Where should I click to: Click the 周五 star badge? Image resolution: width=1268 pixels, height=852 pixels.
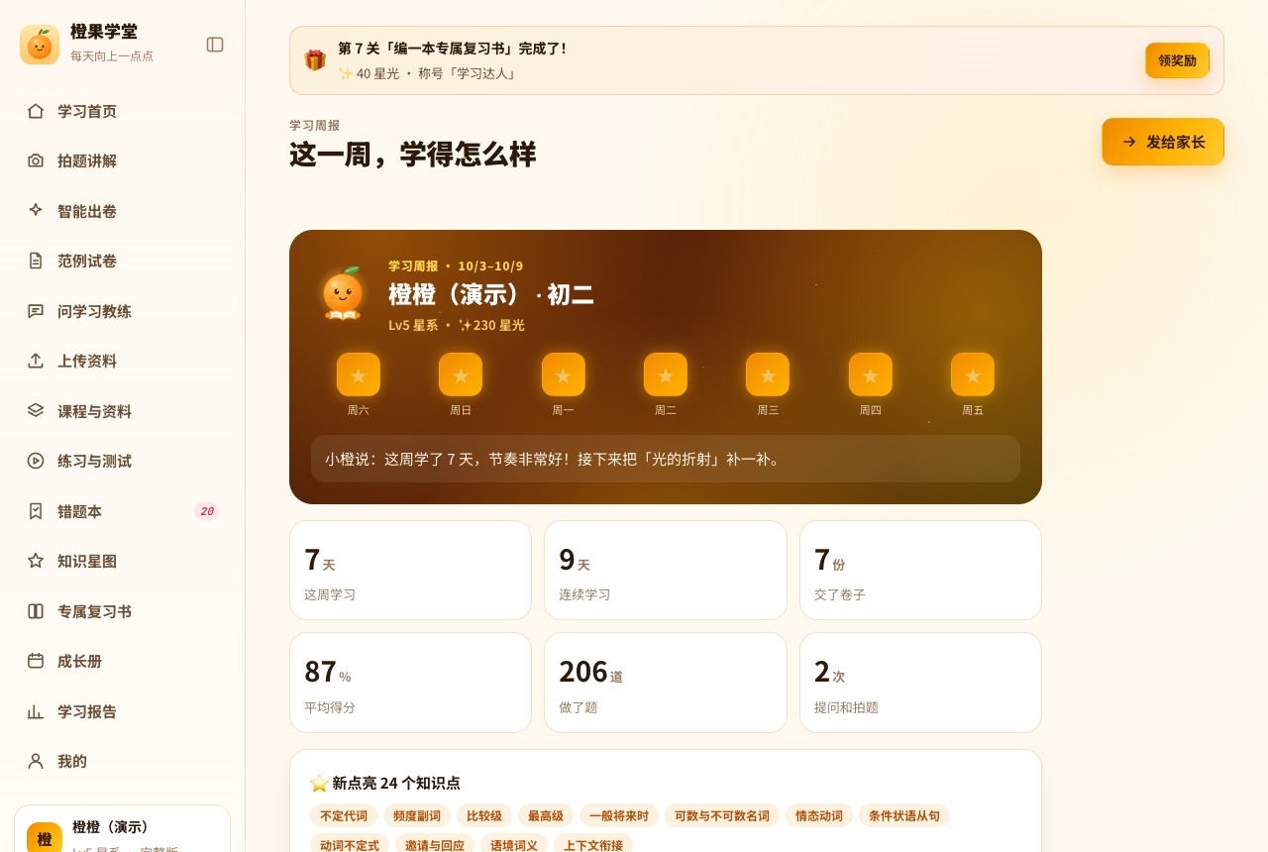[x=973, y=374]
